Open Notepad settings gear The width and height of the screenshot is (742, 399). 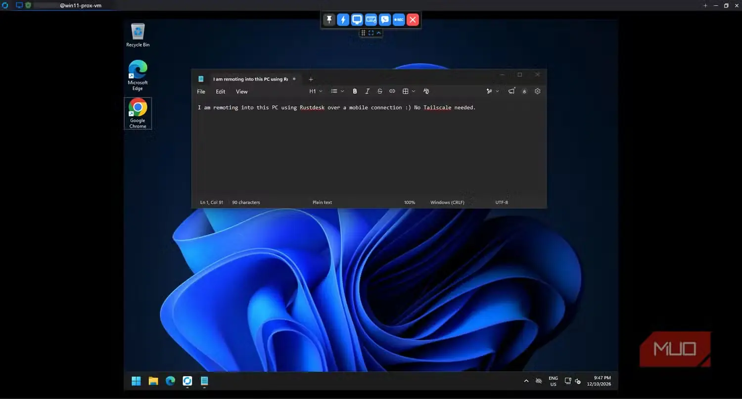538,91
